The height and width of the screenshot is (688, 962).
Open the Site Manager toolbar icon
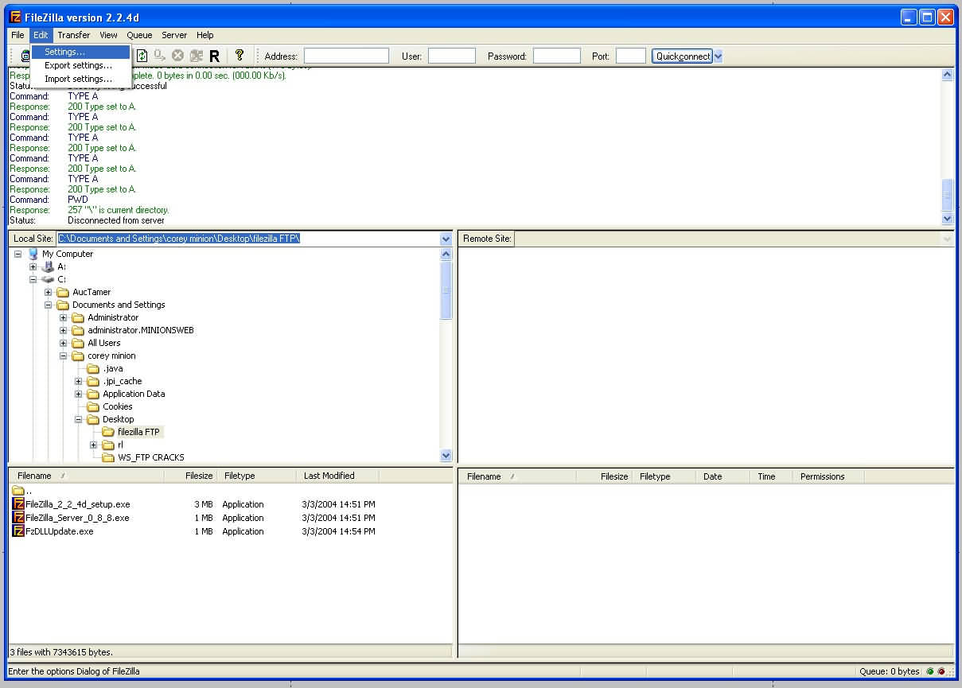click(x=25, y=56)
